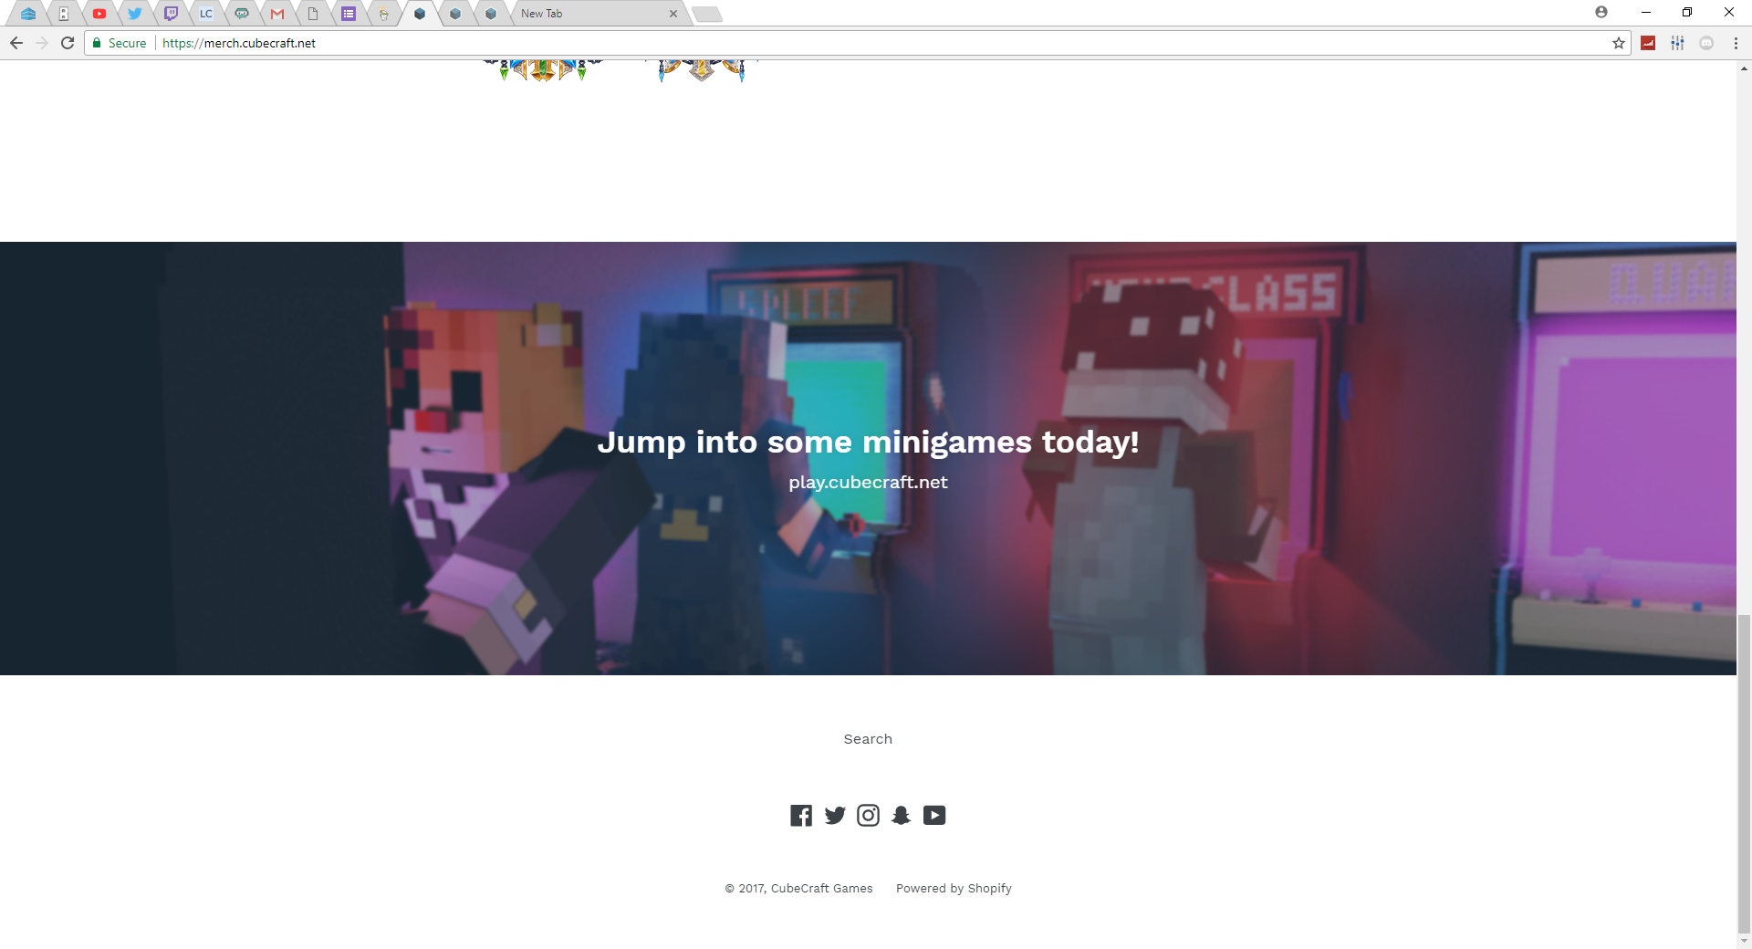Click the CubeCraft Games copyright link
Viewport: 1752px width, 949px height.
tap(821, 889)
